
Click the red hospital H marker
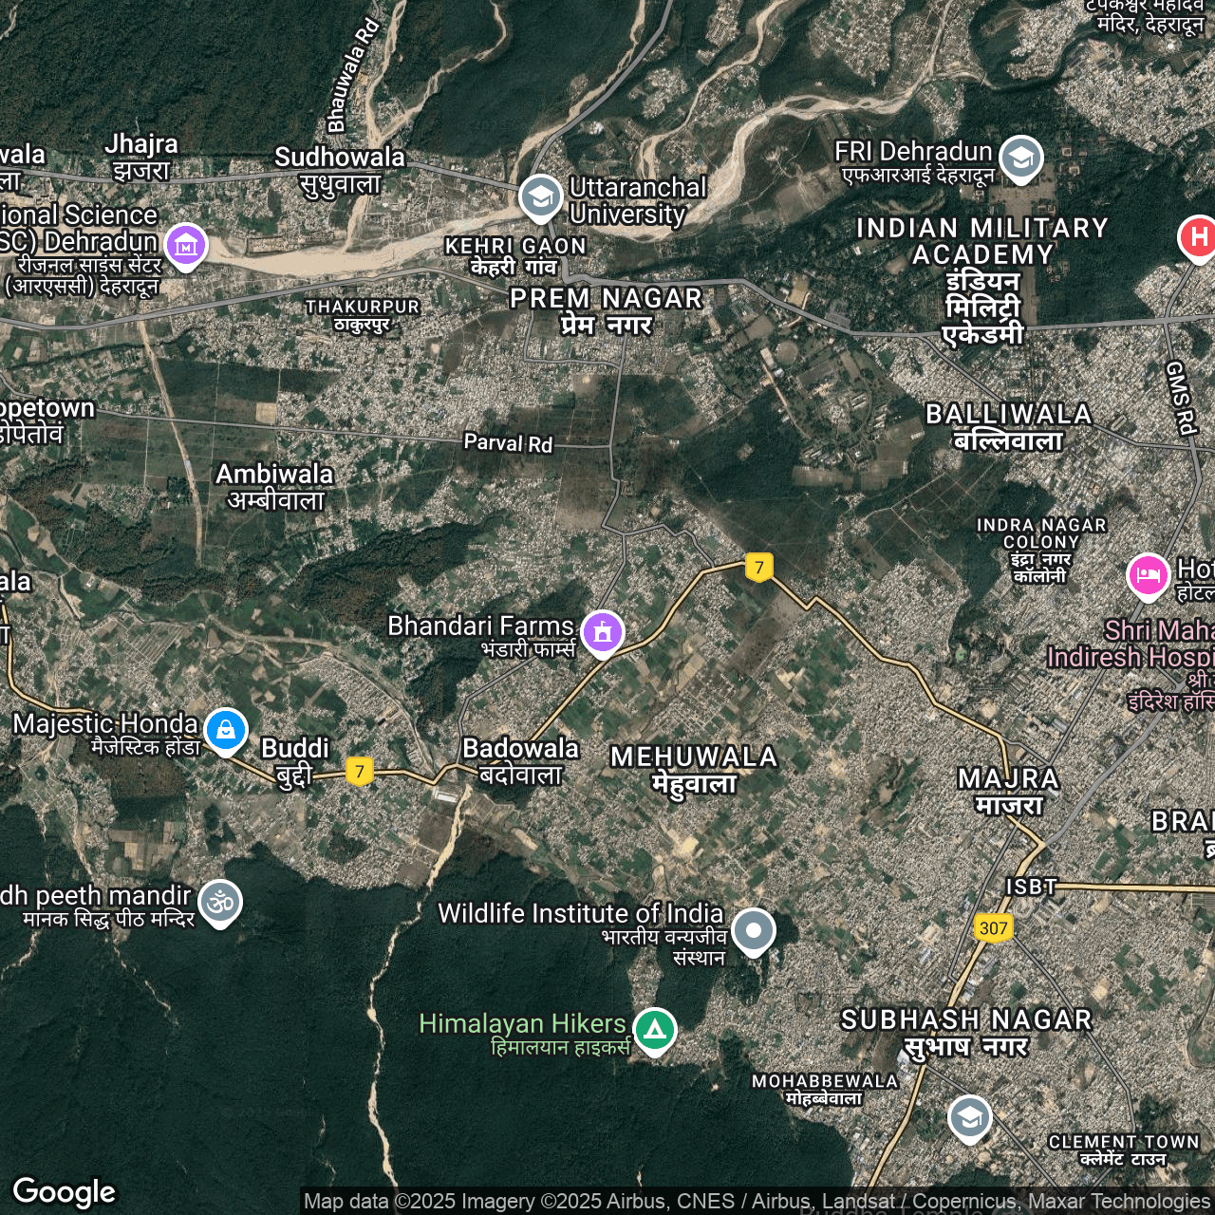1197,236
